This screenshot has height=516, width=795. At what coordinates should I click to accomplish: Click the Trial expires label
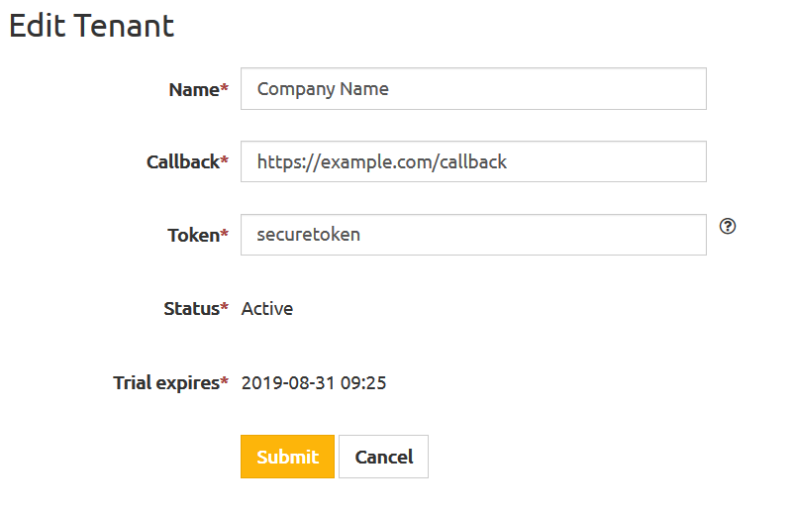(166, 383)
